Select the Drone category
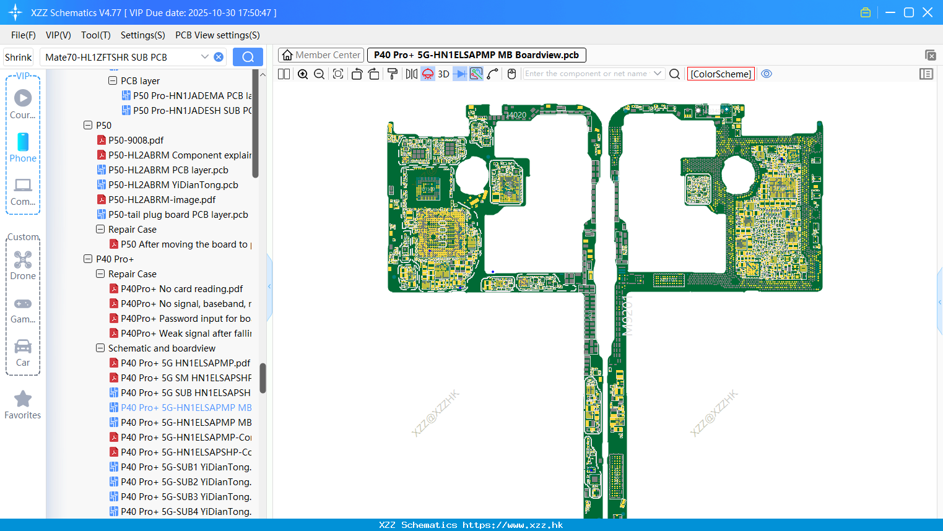Screen dimensions: 943x531 23,265
